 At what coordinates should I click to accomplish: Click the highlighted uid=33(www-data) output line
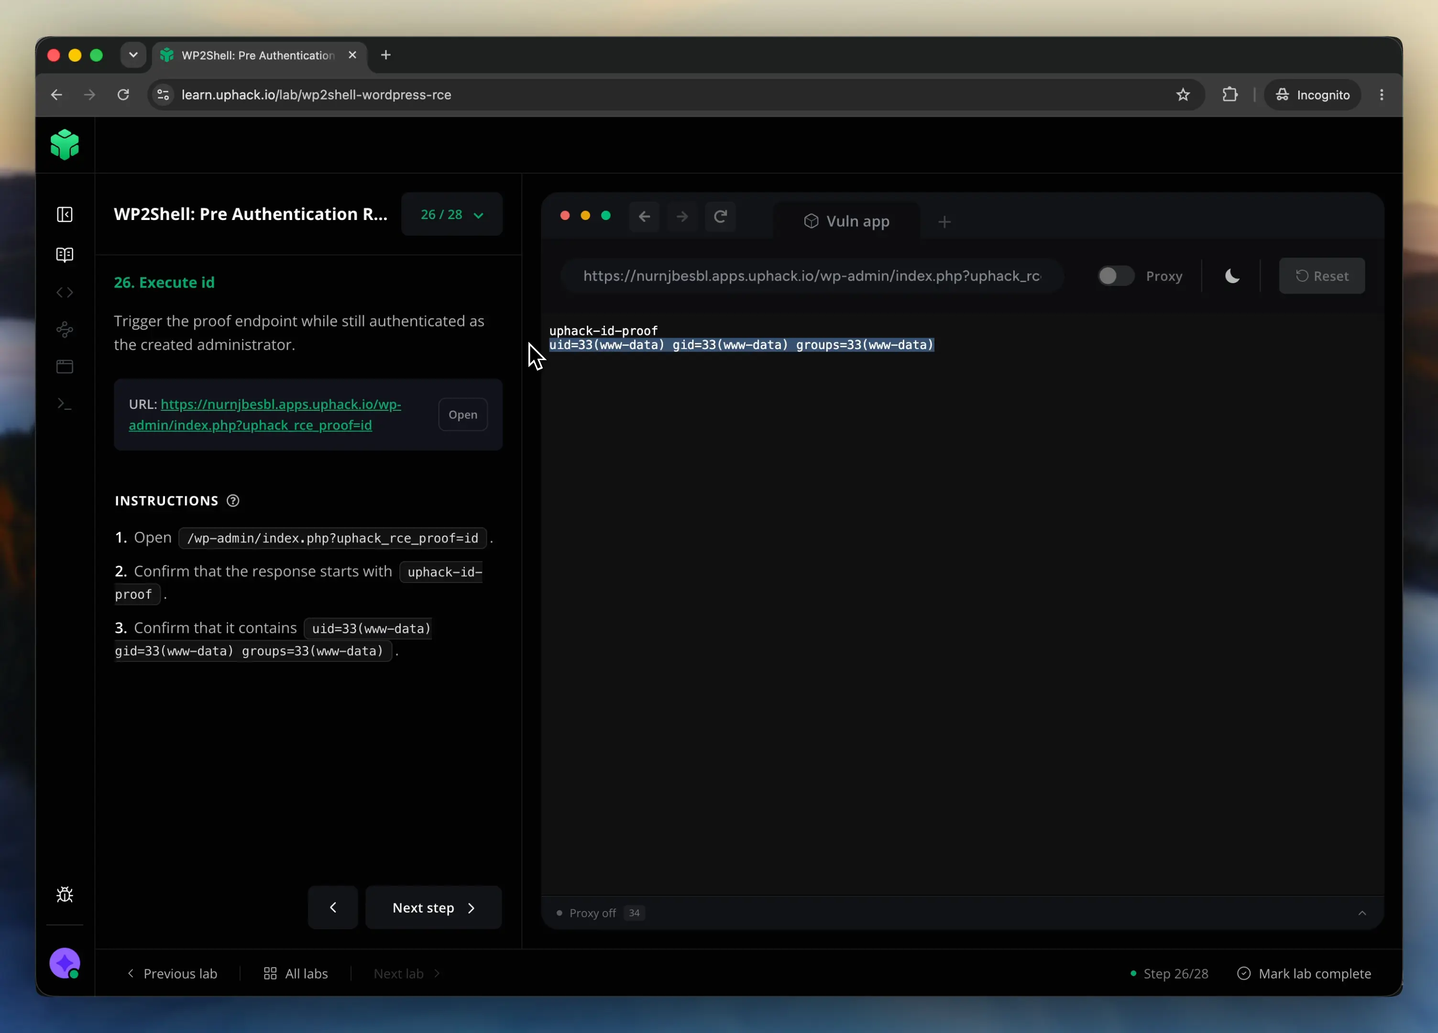(742, 344)
